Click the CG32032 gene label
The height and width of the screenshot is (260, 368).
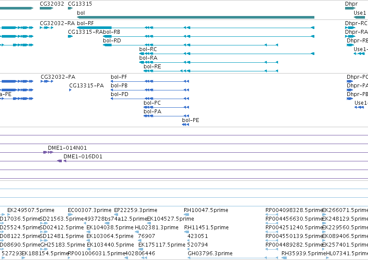(52, 4)
